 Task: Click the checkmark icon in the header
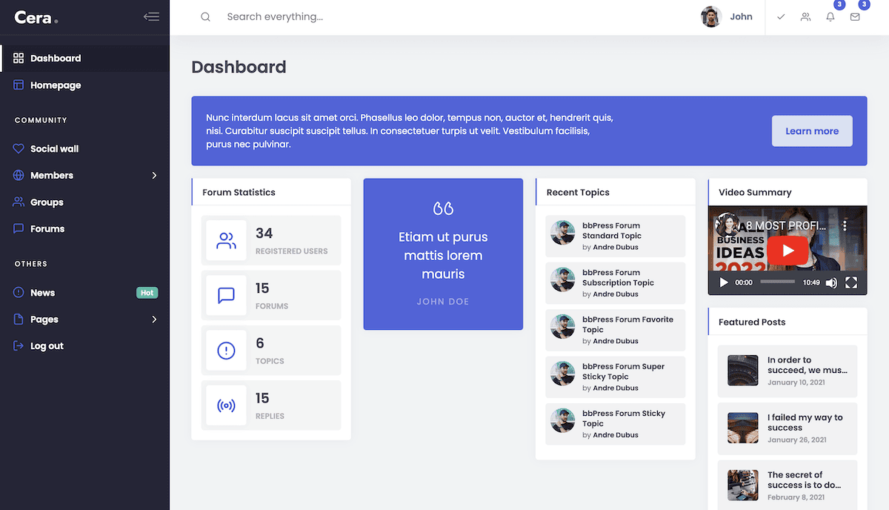coord(780,16)
